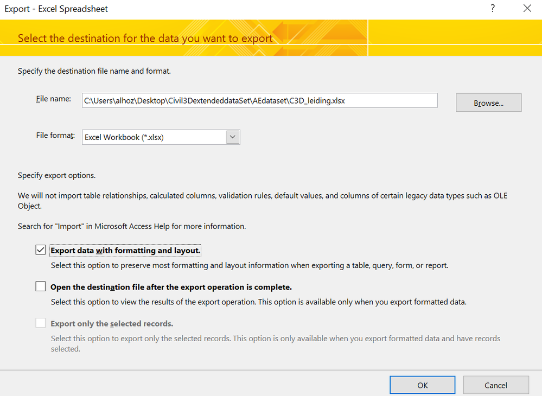Viewport: 542px width, 396px height.
Task: Cancel the export dialog
Action: [496, 385]
